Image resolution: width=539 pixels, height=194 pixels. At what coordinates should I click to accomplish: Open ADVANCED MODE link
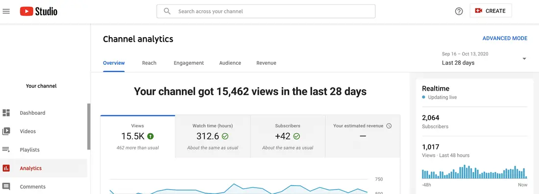pyautogui.click(x=505, y=38)
